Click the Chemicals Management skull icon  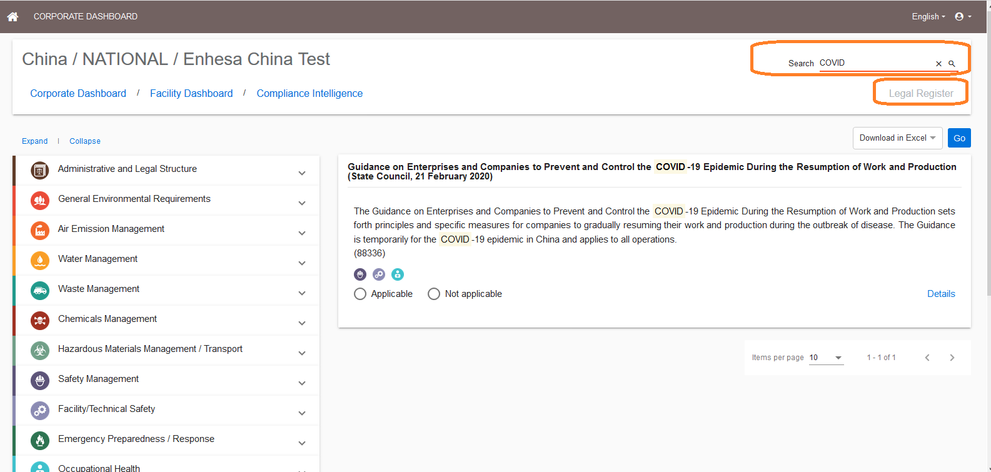click(40, 321)
